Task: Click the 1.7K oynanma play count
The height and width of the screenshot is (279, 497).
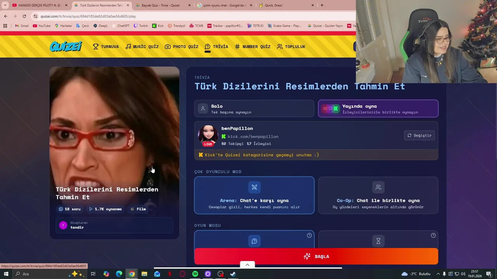Action: pyautogui.click(x=105, y=209)
